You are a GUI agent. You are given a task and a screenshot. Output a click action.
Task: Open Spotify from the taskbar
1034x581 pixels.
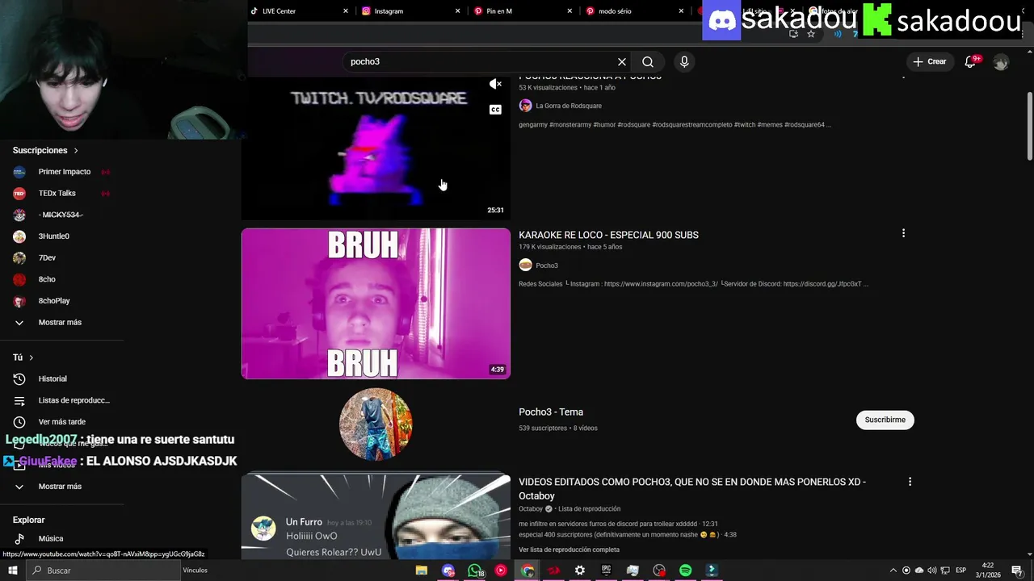685,571
